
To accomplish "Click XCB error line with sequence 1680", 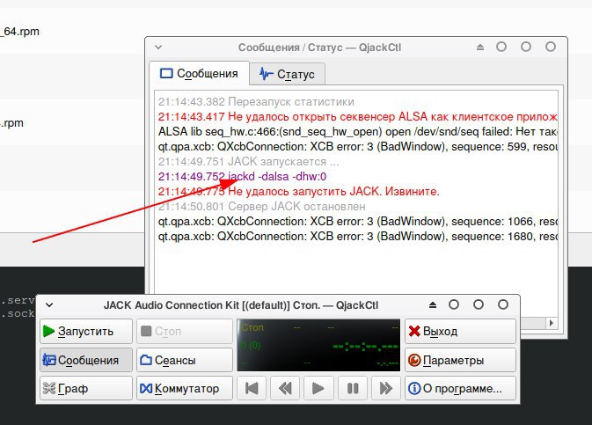I will point(357,237).
